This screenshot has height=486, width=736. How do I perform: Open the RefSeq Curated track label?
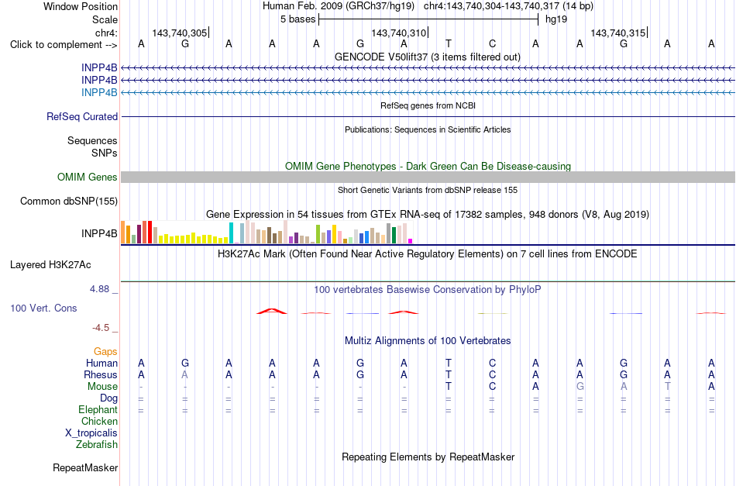tap(82, 116)
